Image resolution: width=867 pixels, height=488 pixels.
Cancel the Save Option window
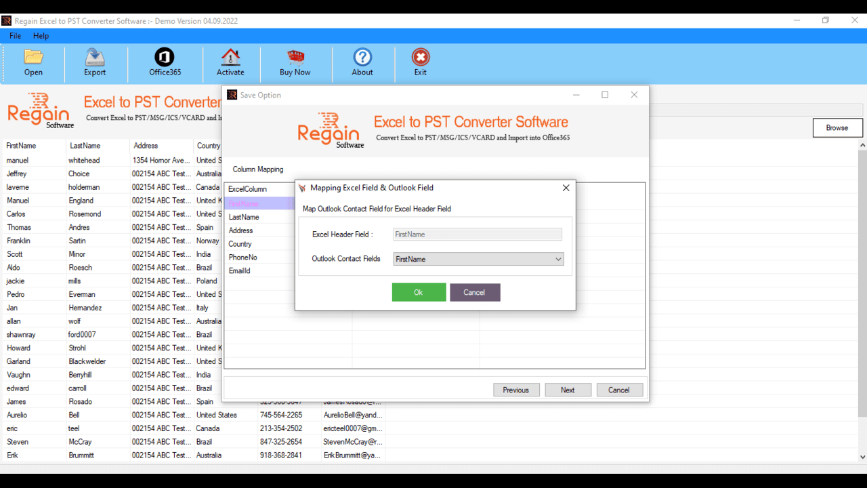point(619,390)
